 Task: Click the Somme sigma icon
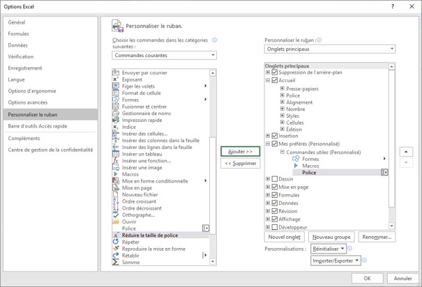click(x=116, y=263)
